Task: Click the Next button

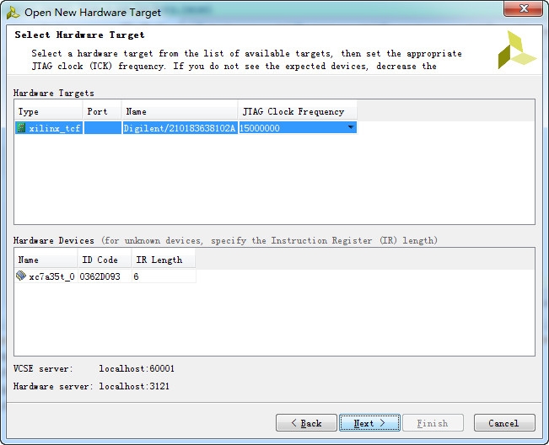Action: click(369, 422)
